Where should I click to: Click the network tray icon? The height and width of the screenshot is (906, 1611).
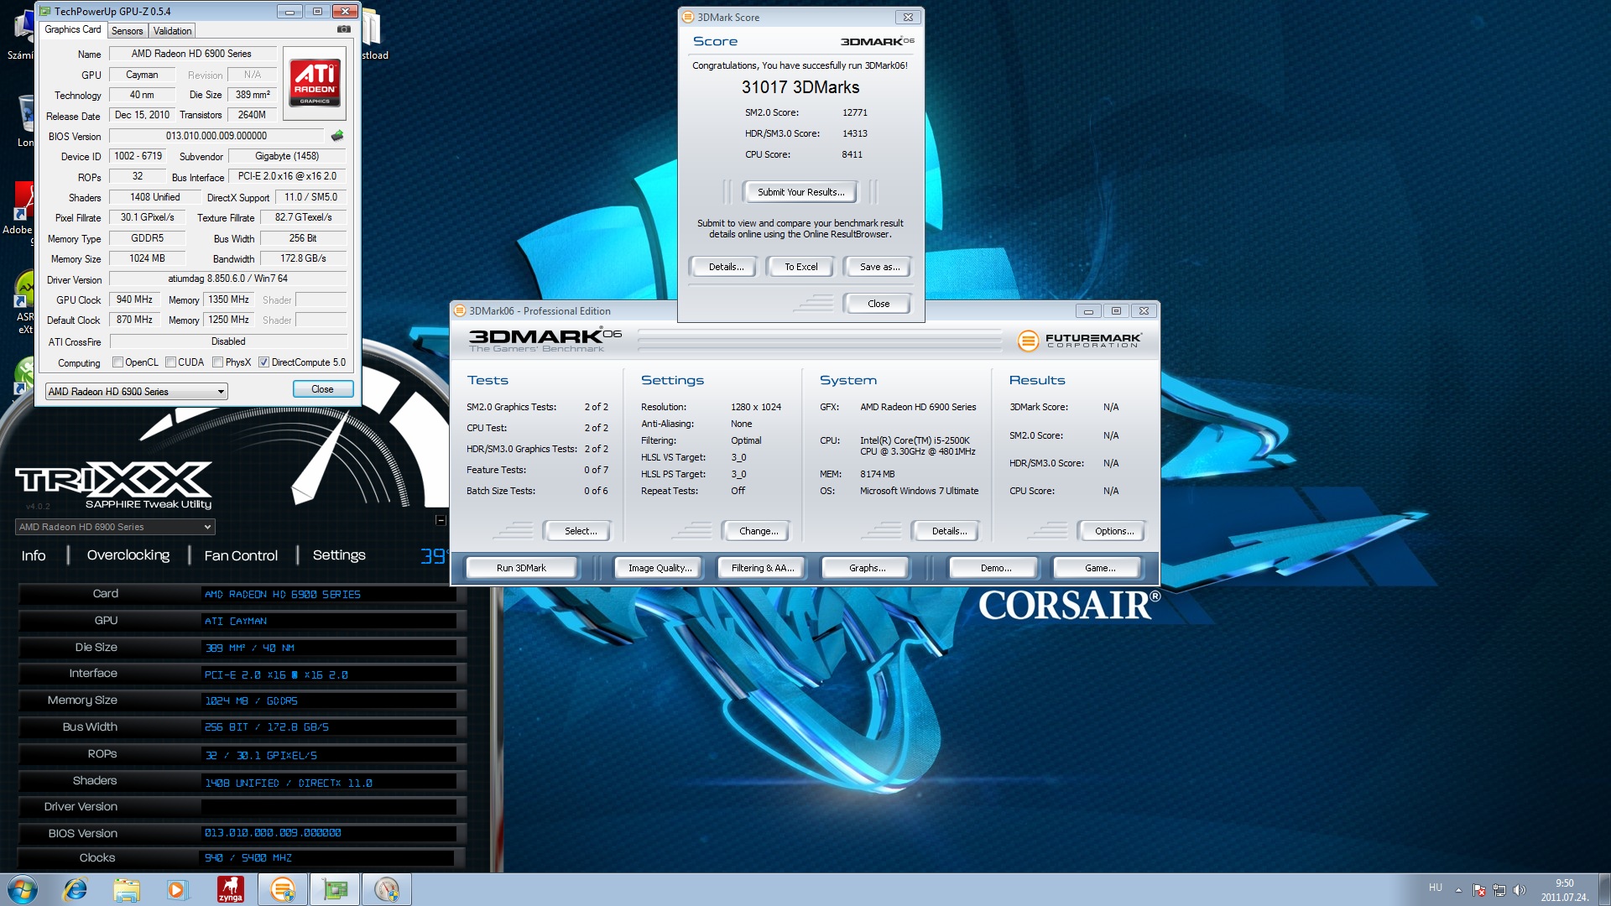(x=1499, y=890)
